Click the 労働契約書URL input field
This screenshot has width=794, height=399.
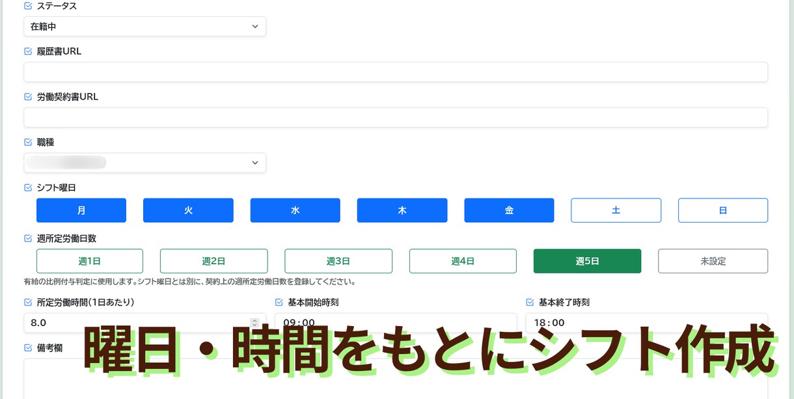pyautogui.click(x=396, y=117)
